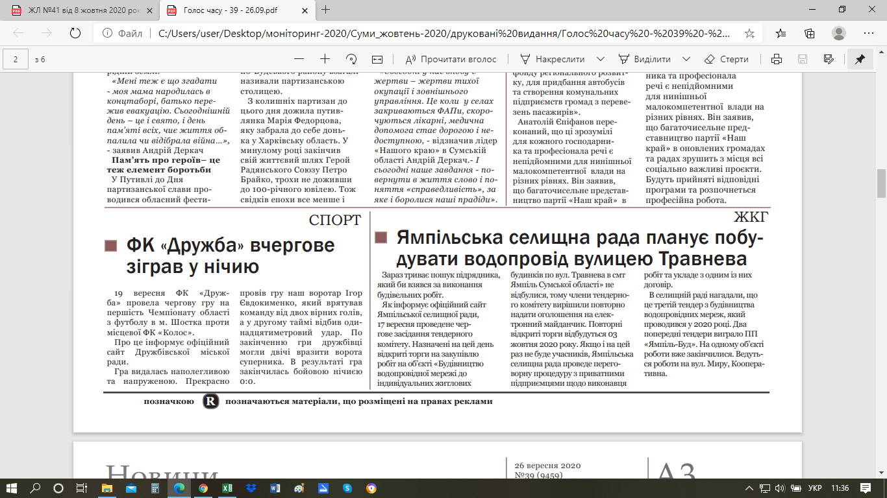The height and width of the screenshot is (498, 887).
Task: Start Read aloud (Прочитати вголос)
Action: tap(451, 59)
